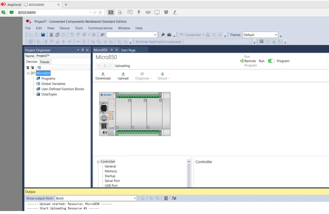This screenshot has width=329, height=214.
Task: Toggle the grid icon in second toolbar row
Action: [31, 41]
